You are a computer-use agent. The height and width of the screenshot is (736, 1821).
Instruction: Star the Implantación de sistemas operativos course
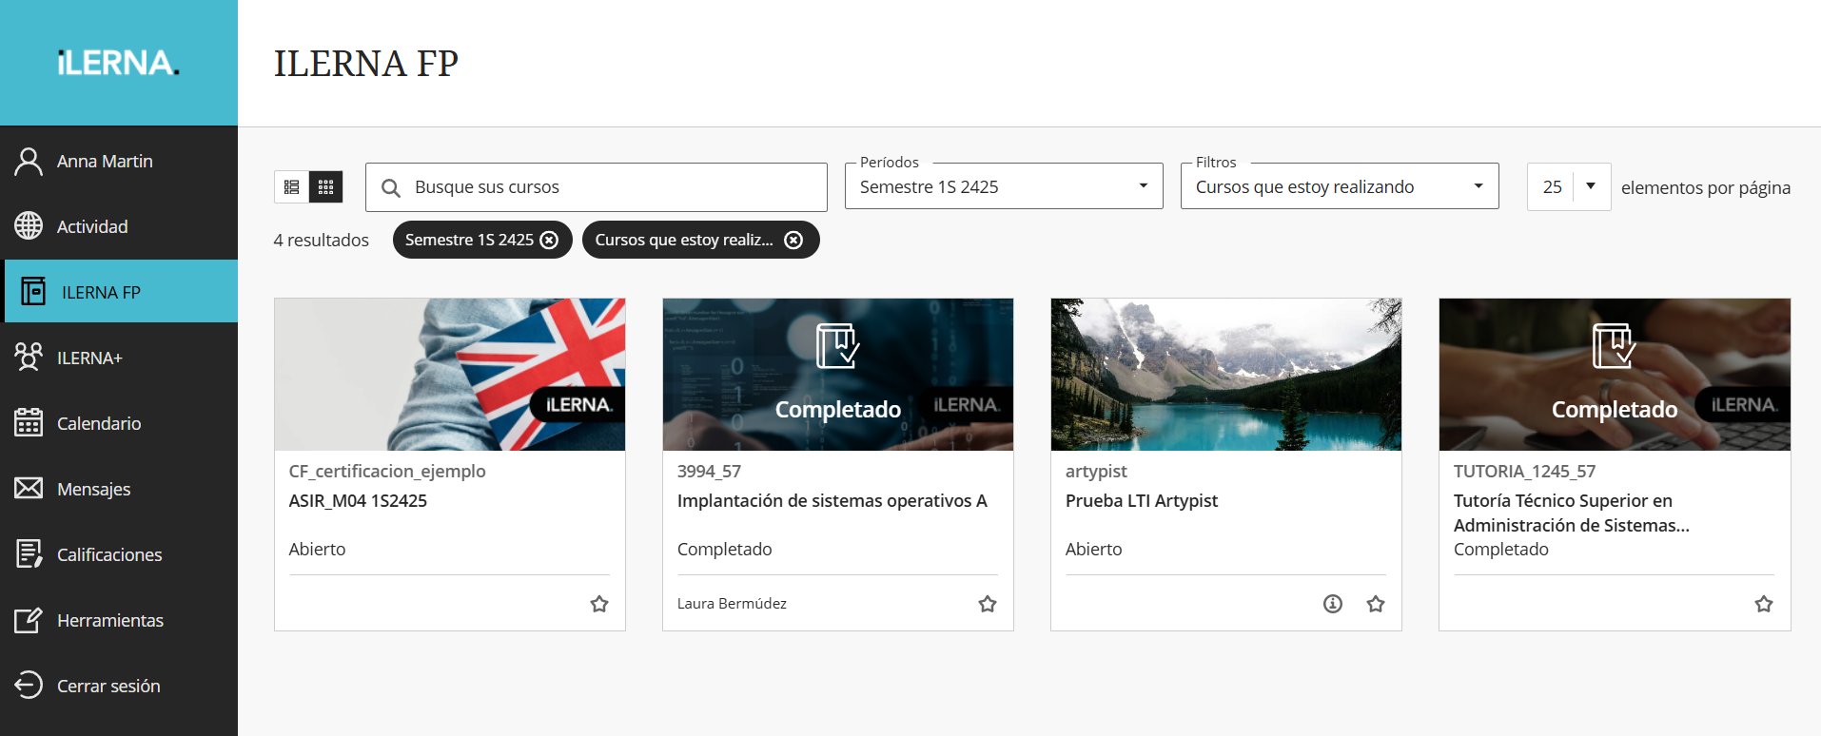coord(988,604)
